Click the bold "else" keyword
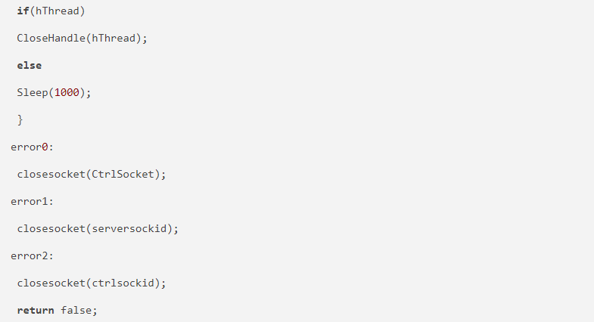 coord(29,65)
